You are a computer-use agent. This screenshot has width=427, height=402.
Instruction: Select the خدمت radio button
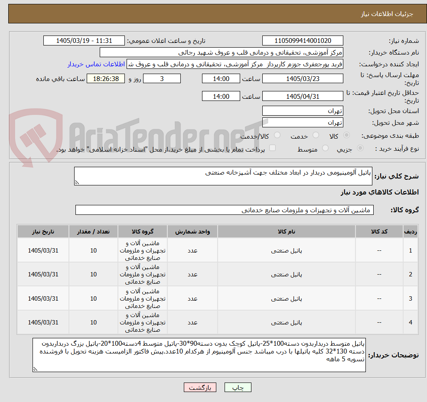(x=316, y=135)
